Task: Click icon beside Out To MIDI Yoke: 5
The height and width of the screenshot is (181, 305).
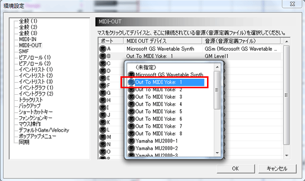Action: (x=131, y=111)
